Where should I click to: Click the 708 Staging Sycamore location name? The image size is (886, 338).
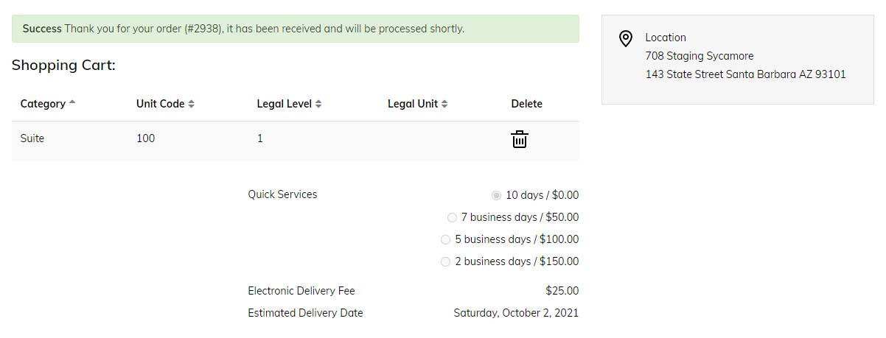(x=699, y=56)
